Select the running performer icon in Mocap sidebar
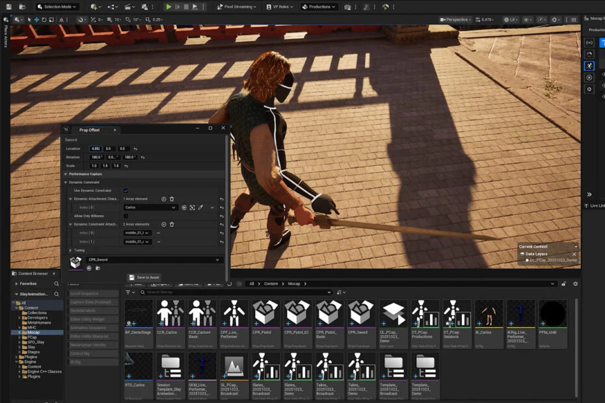 (589, 66)
